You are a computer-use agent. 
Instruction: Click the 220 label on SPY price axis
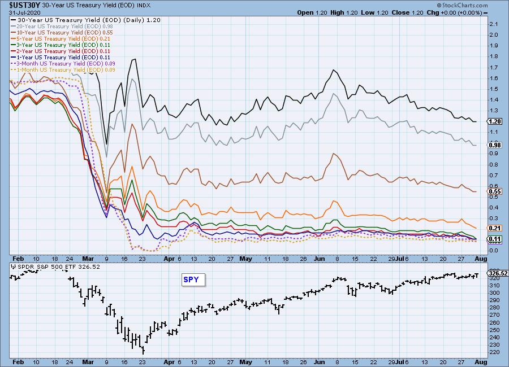pyautogui.click(x=494, y=352)
